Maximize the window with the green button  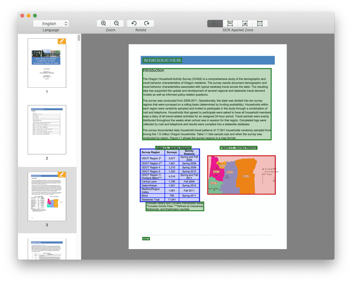tap(35, 15)
